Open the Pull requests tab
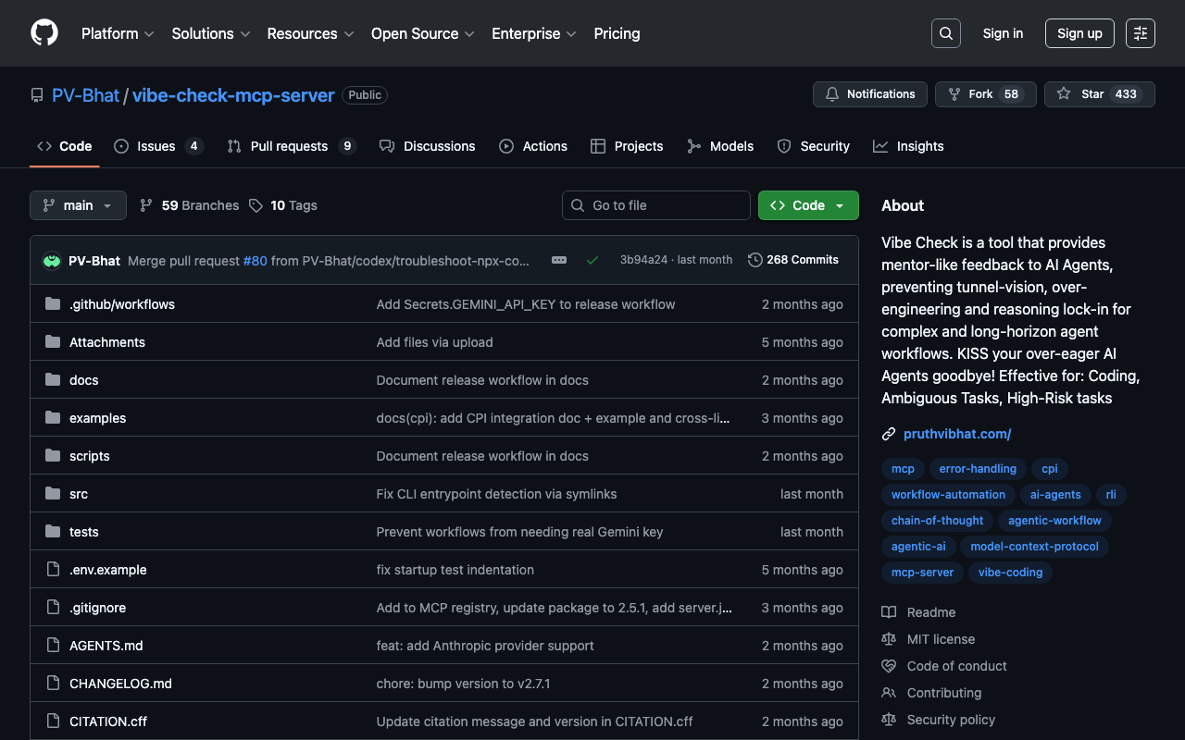 click(x=290, y=146)
